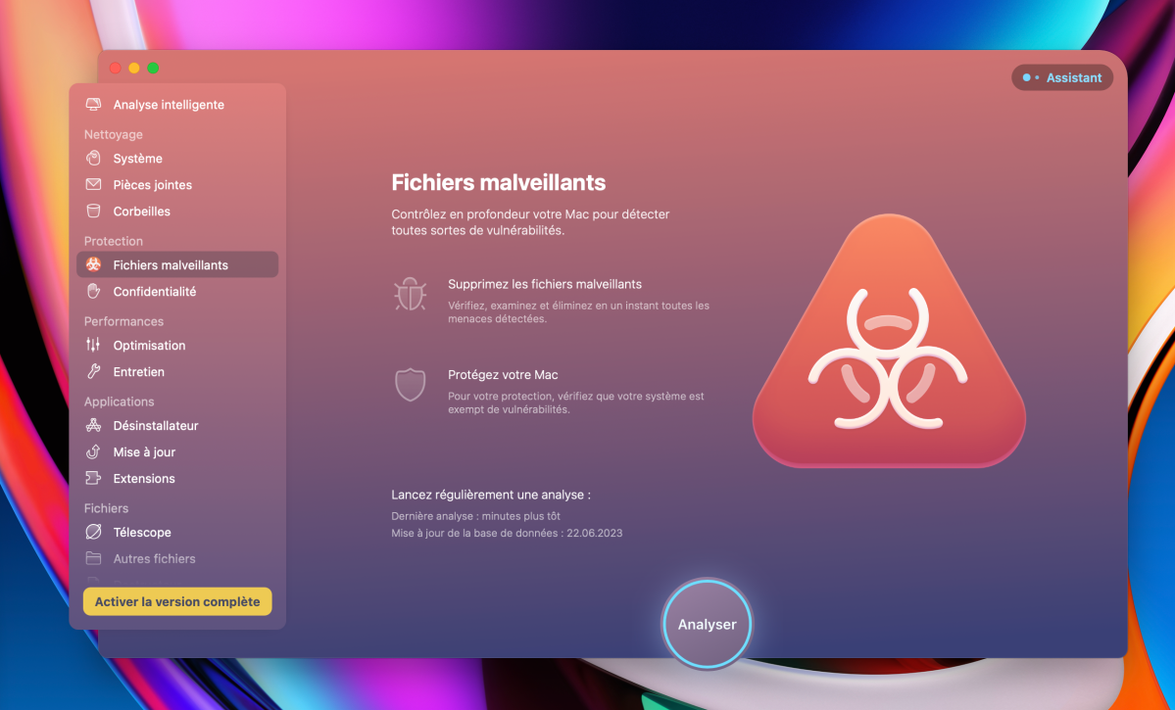Close the window with red button
The image size is (1175, 710).
coord(116,69)
